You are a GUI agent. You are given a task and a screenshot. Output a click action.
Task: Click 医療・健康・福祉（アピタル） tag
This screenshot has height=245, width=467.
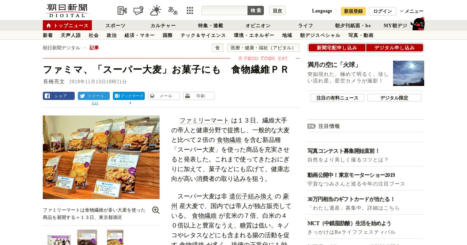tap(263, 47)
